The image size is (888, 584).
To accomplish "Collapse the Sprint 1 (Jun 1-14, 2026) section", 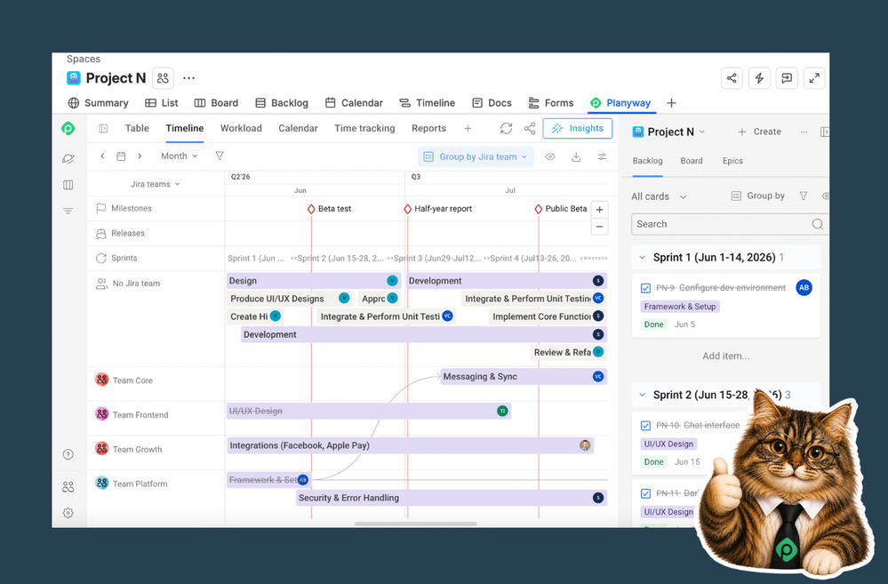I will click(642, 257).
